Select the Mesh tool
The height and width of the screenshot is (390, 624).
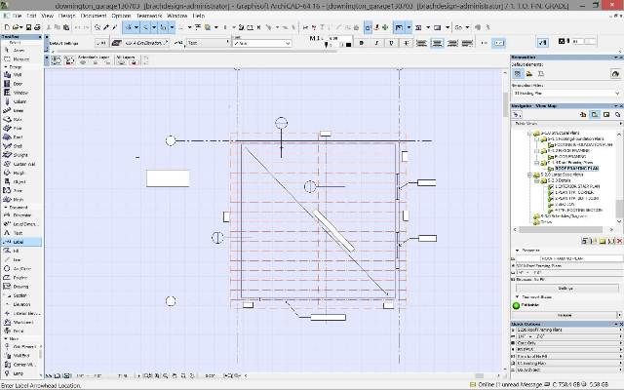(x=19, y=198)
